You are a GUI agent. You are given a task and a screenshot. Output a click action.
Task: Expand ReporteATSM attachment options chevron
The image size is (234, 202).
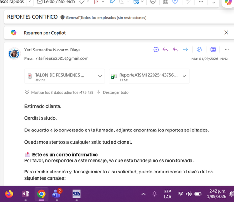pyautogui.click(x=184, y=76)
